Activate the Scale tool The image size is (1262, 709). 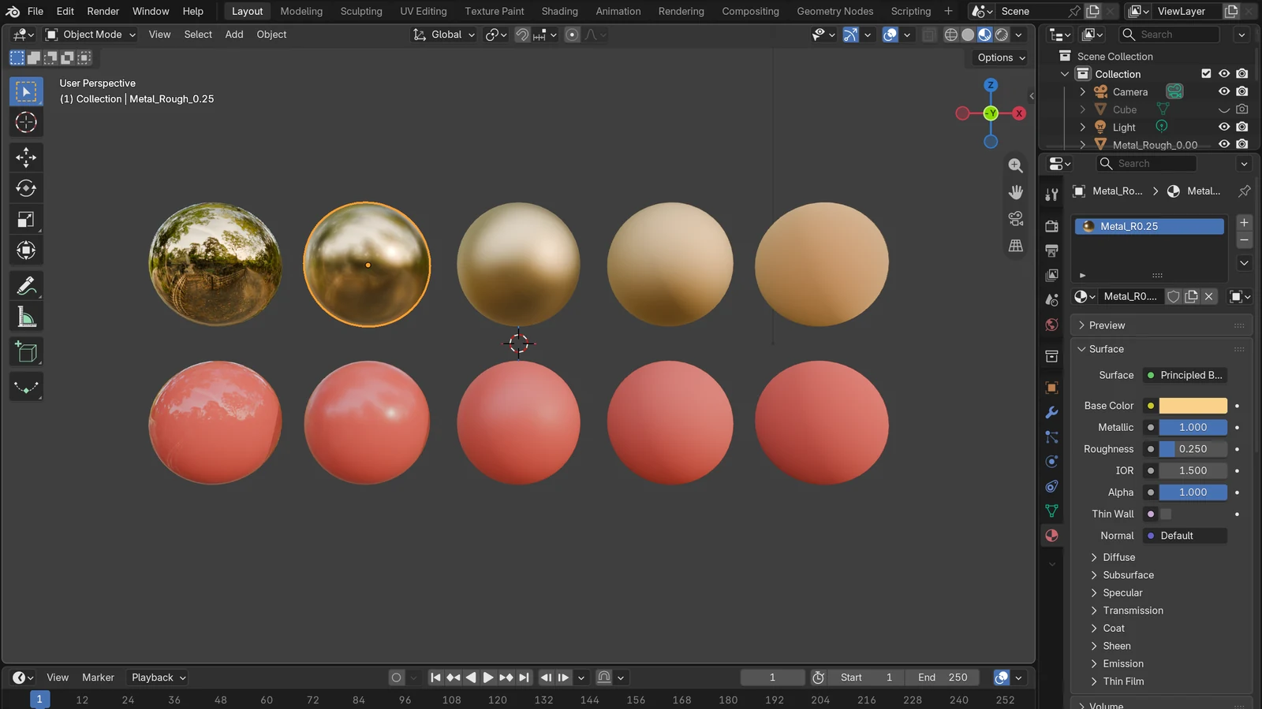pyautogui.click(x=26, y=220)
